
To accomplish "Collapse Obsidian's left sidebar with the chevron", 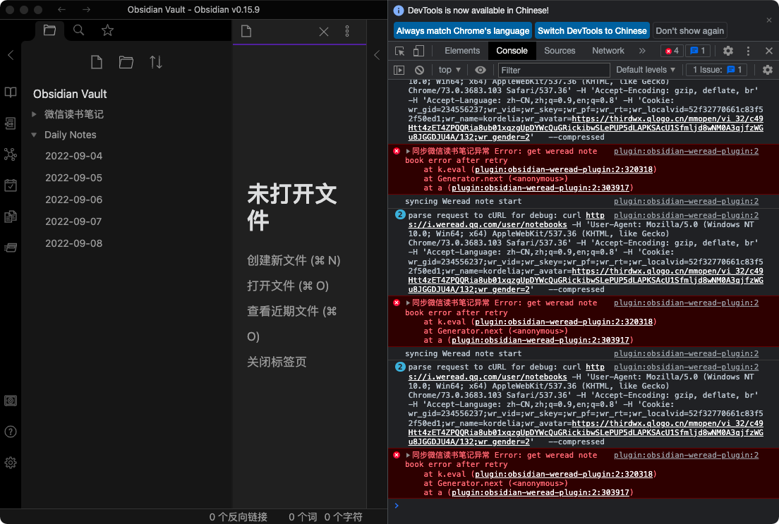I will click(x=10, y=55).
